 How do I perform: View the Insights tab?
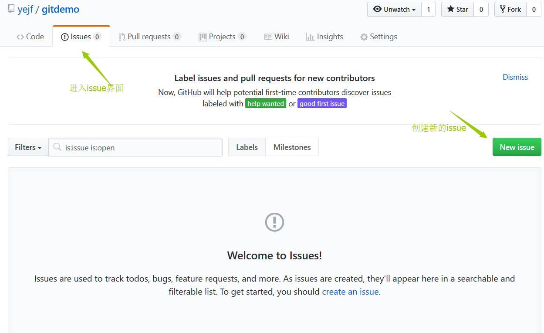tap(324, 37)
